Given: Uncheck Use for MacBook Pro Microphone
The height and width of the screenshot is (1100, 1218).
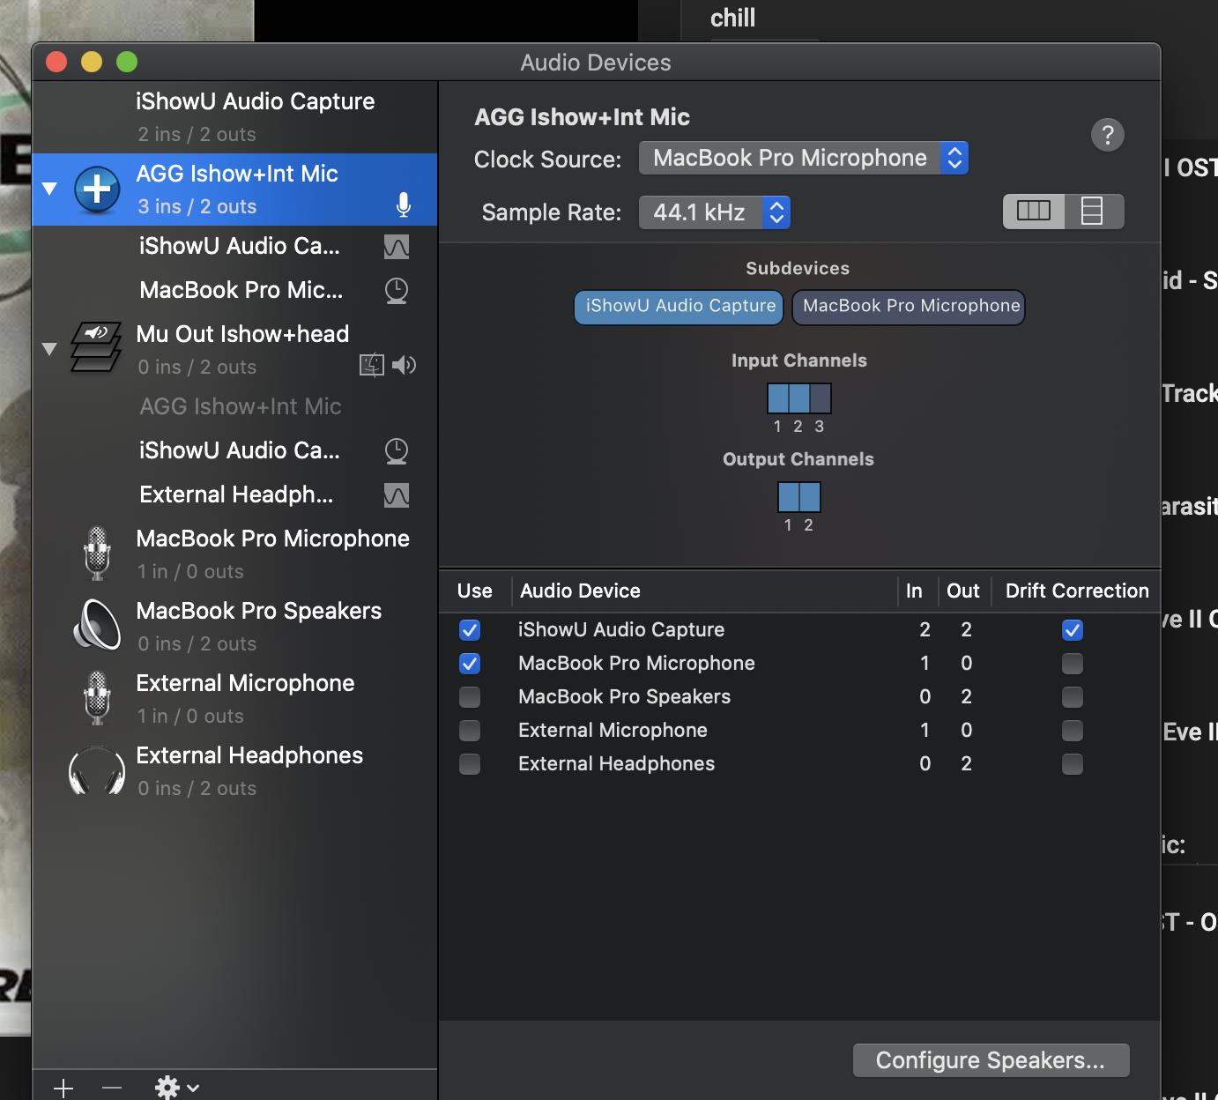Looking at the screenshot, I should click(x=470, y=664).
